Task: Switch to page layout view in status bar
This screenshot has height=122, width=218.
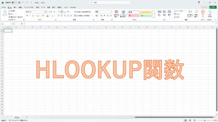Action: [x=190, y=121]
